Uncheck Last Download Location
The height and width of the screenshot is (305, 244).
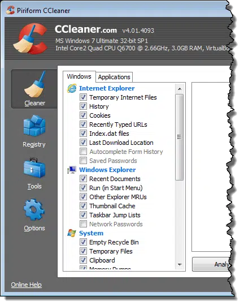click(x=83, y=143)
